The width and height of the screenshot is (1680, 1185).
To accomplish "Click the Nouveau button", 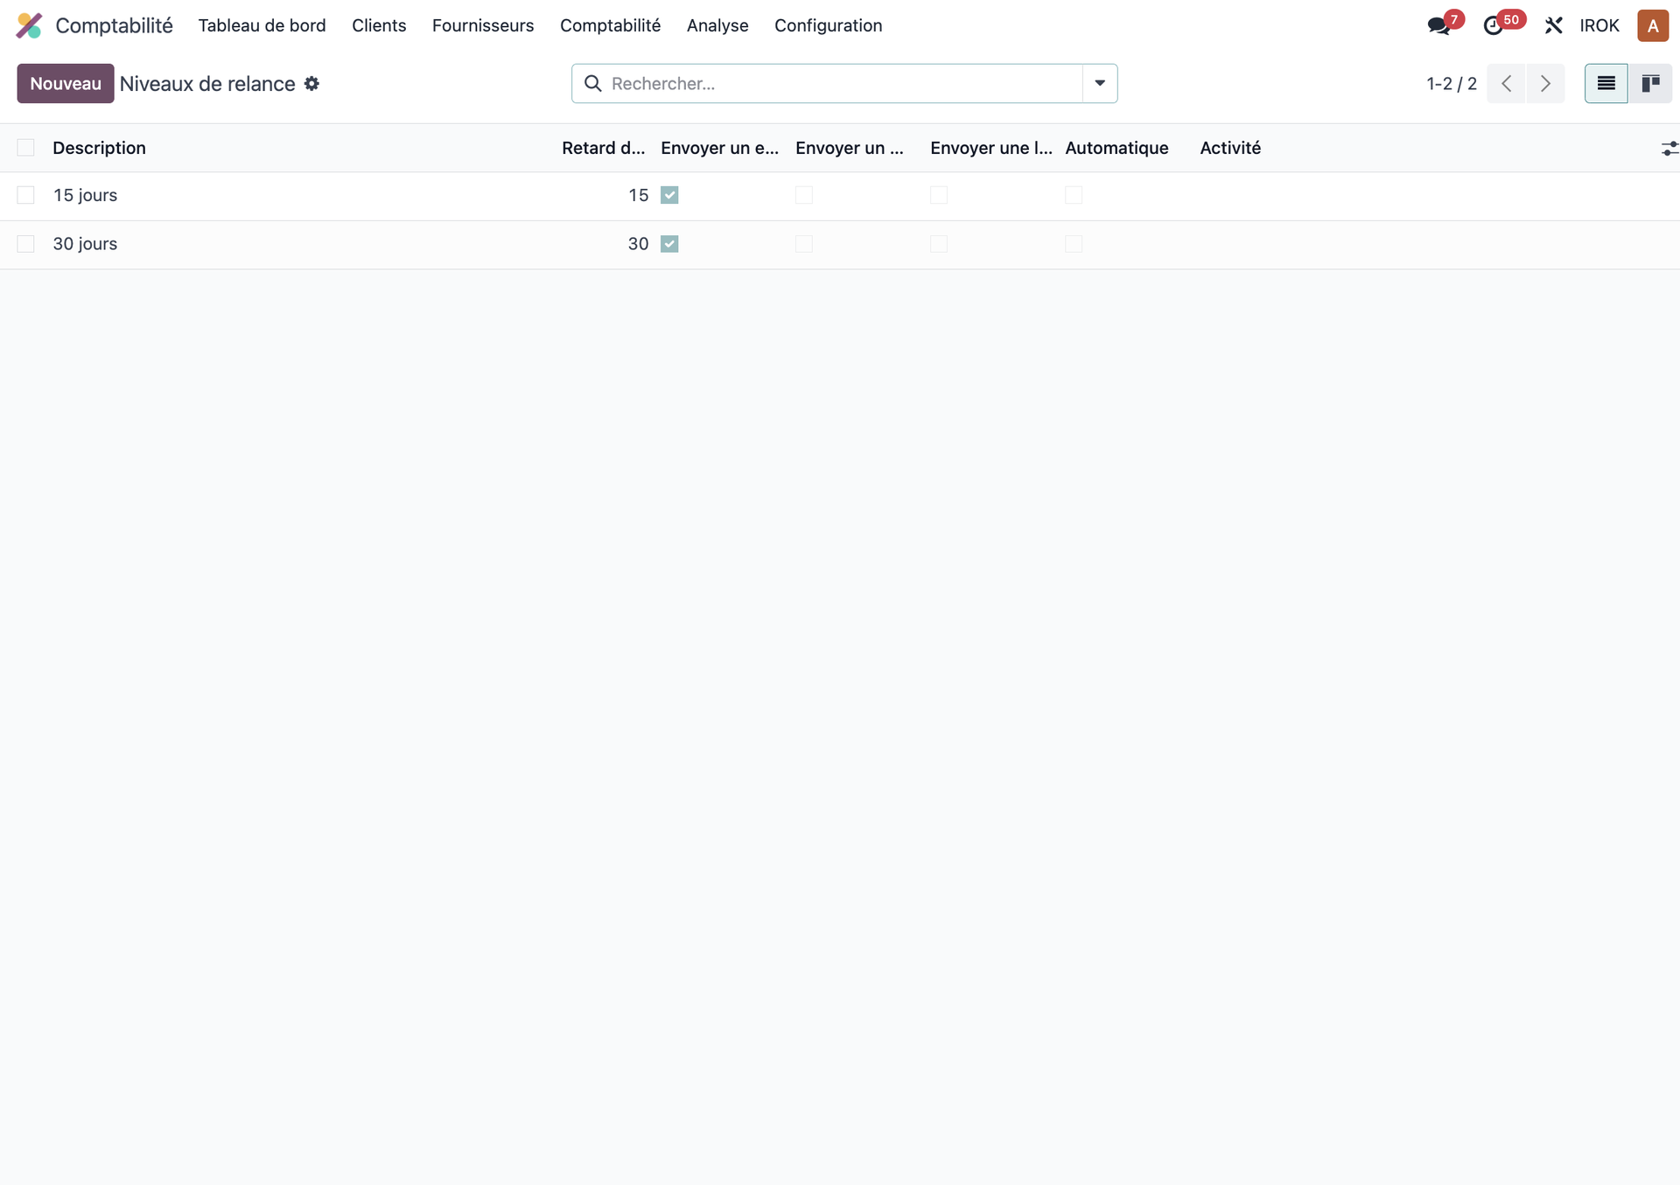I will [66, 83].
